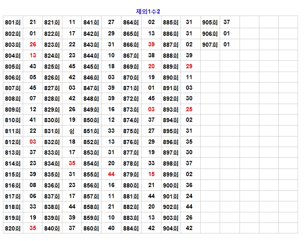Select the 821회 round cell

pos(52,22)
